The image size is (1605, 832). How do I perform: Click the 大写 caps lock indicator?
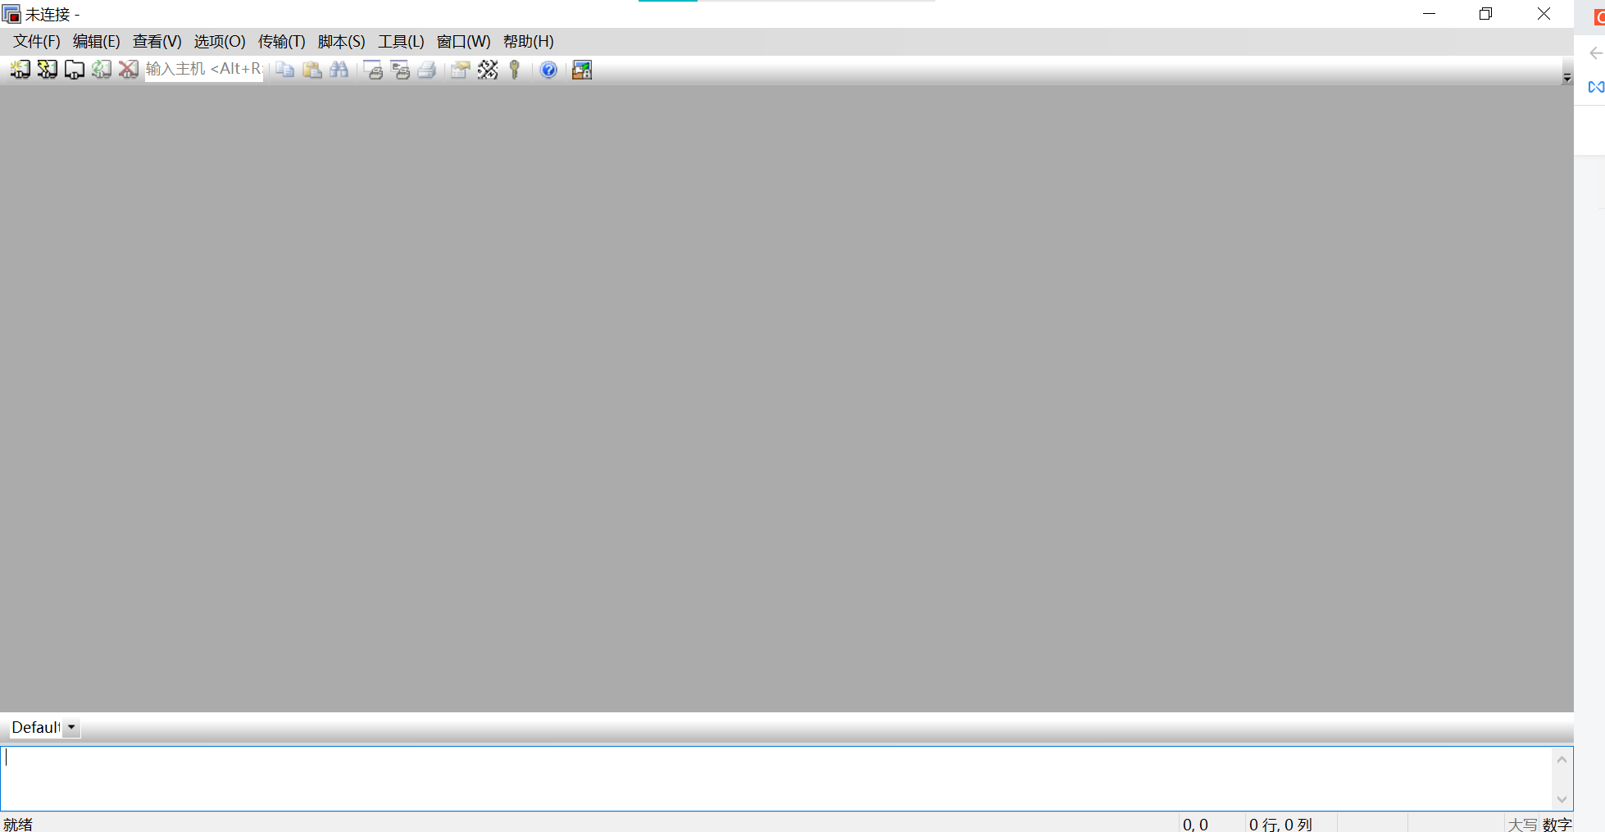click(x=1522, y=824)
